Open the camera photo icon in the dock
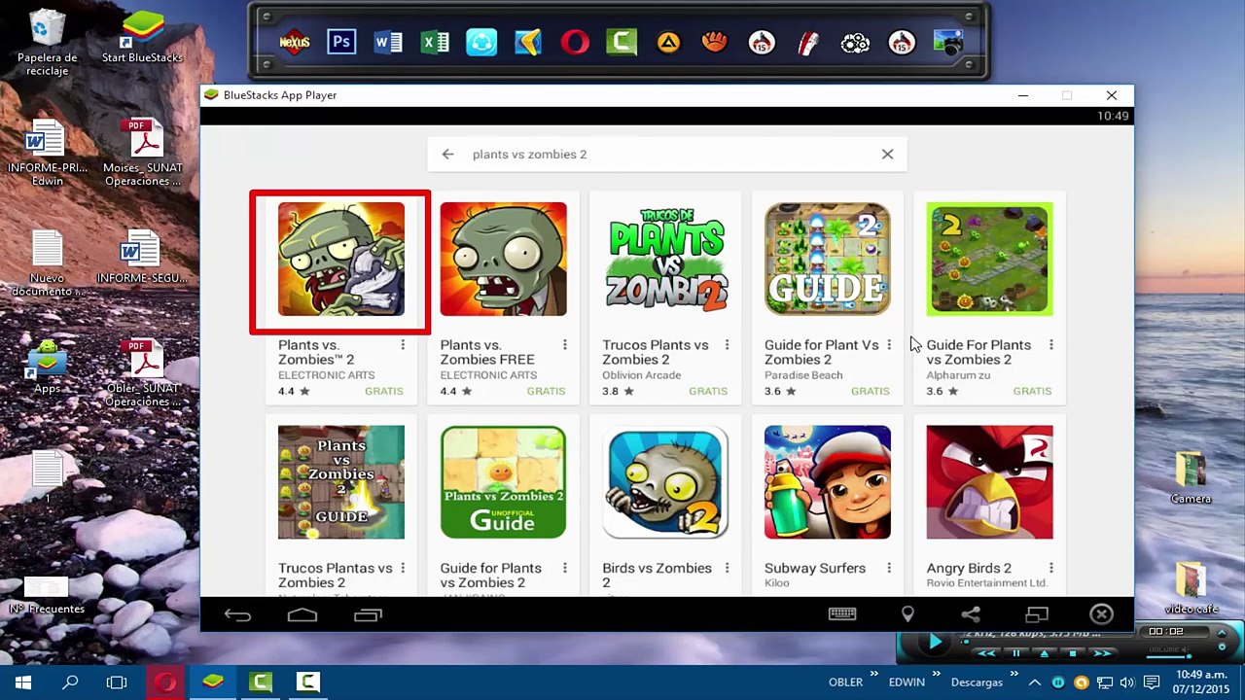This screenshot has height=700, width=1245. coord(948,42)
